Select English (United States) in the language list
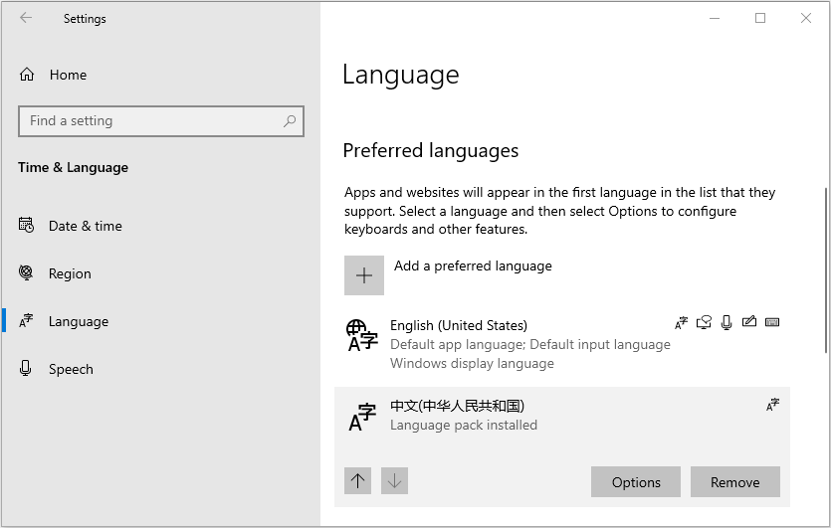The width and height of the screenshot is (831, 528). [x=459, y=325]
